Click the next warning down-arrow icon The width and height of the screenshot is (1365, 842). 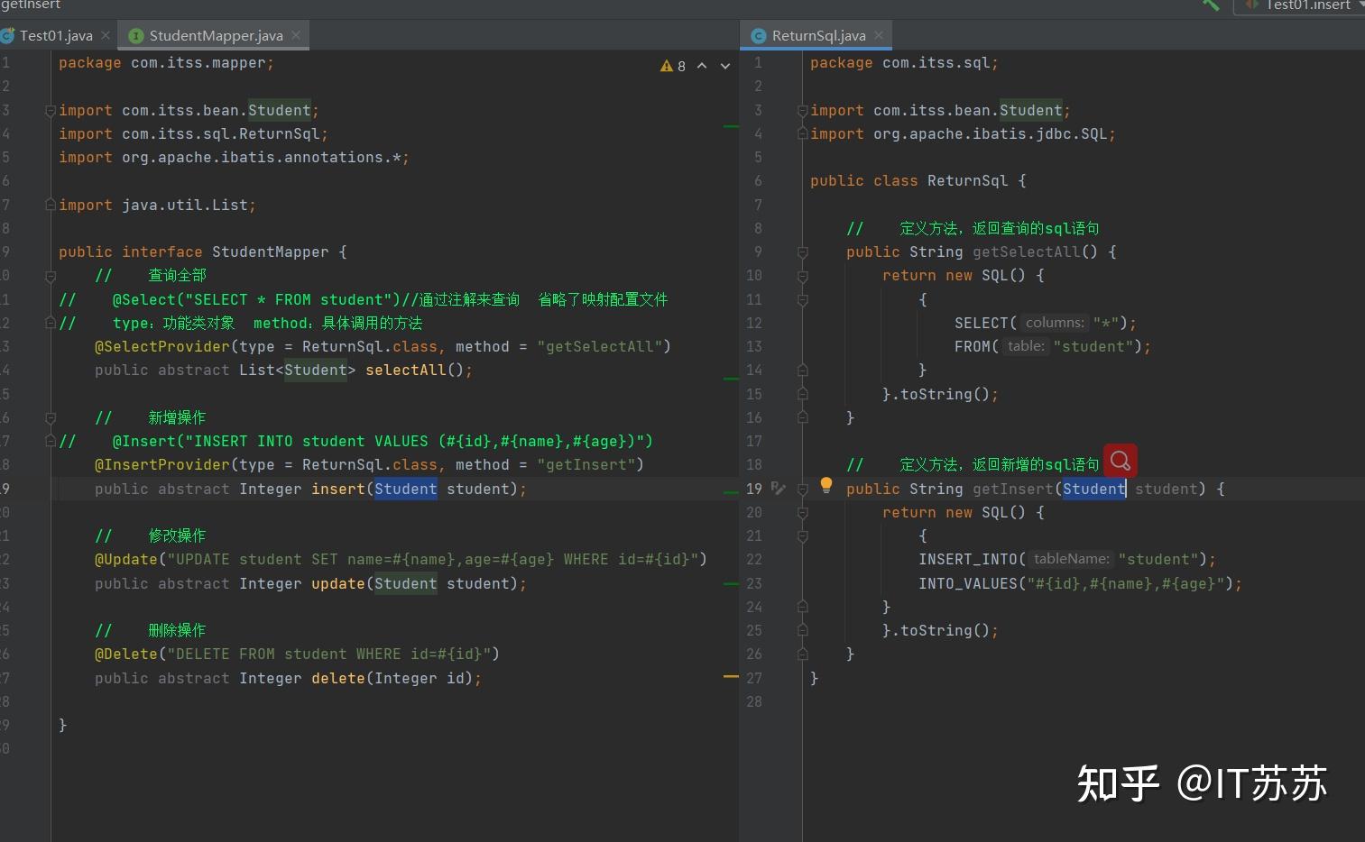pyautogui.click(x=724, y=65)
